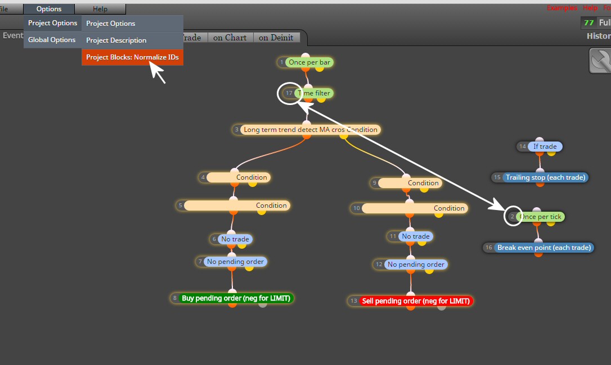Click yellow output connector of Time filter
The width and height of the screenshot is (611, 365).
[x=321, y=99]
